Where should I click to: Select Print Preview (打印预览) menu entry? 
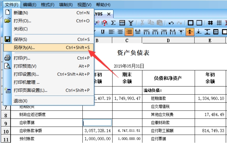(25, 66)
